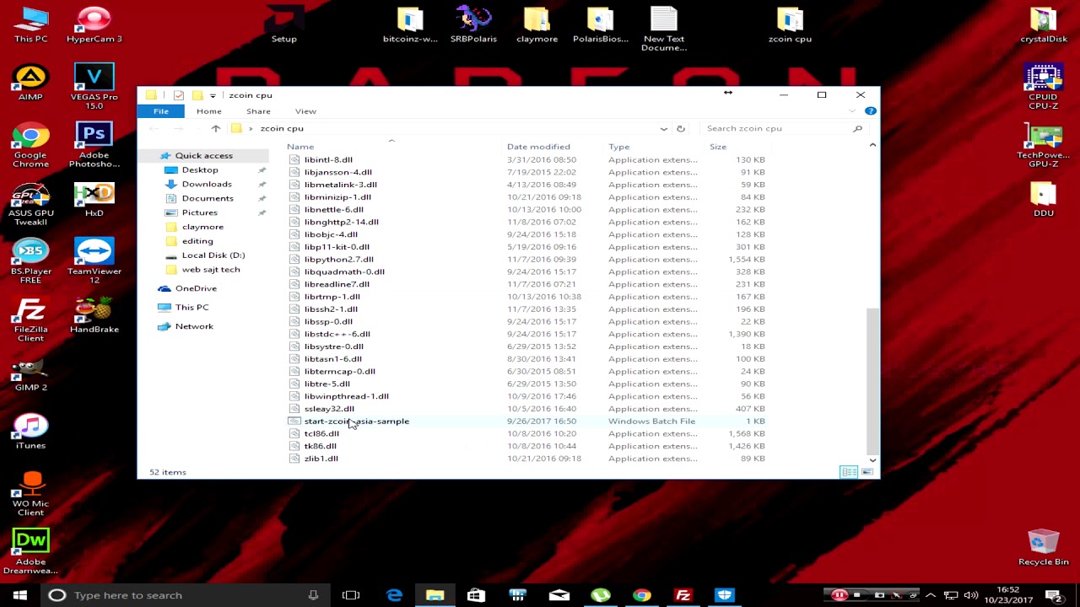The image size is (1080, 607).
Task: Open TeamViewer 12 desktop shortcut
Action: point(94,261)
